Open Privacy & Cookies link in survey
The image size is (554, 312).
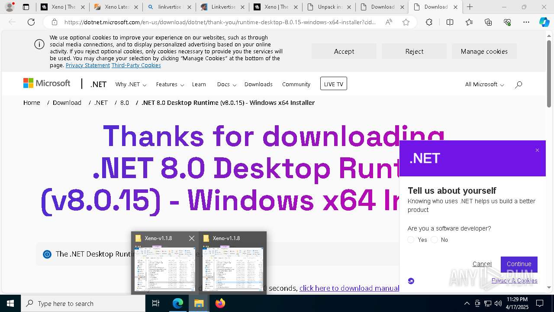(x=515, y=280)
